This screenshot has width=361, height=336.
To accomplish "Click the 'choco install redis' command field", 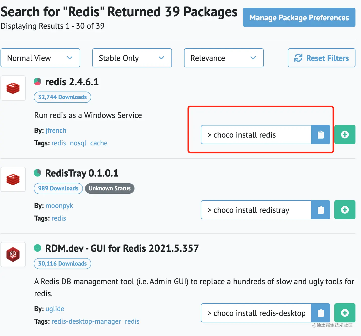I will click(x=256, y=135).
